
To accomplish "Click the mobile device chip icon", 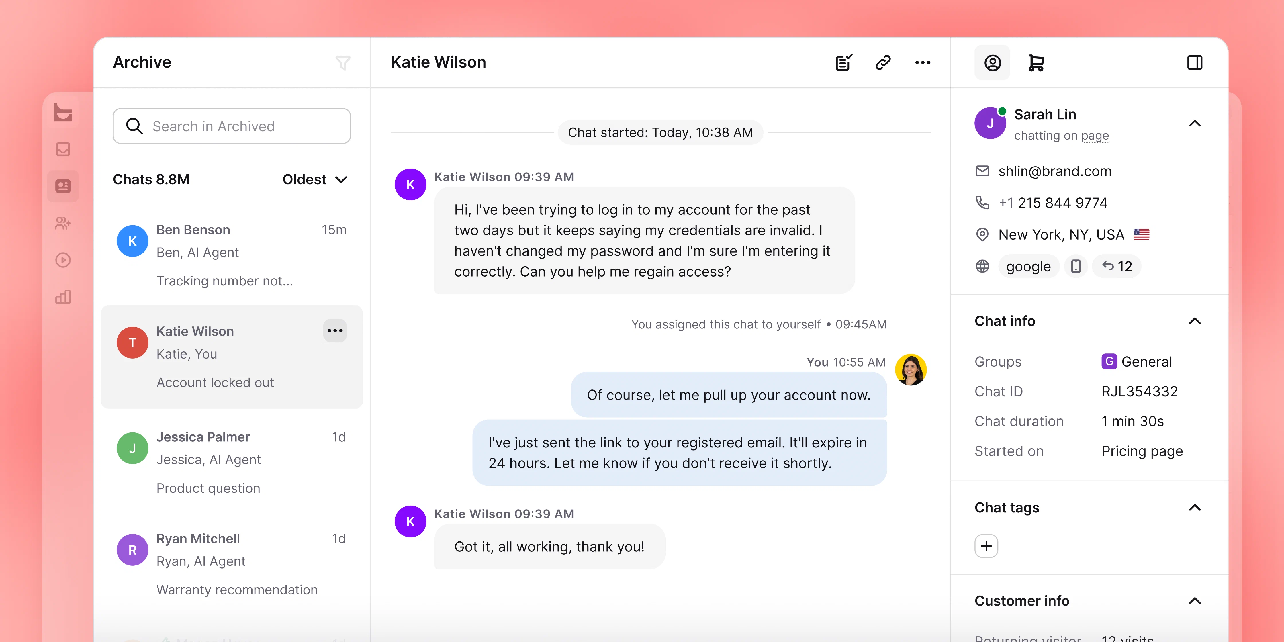I will click(x=1076, y=266).
